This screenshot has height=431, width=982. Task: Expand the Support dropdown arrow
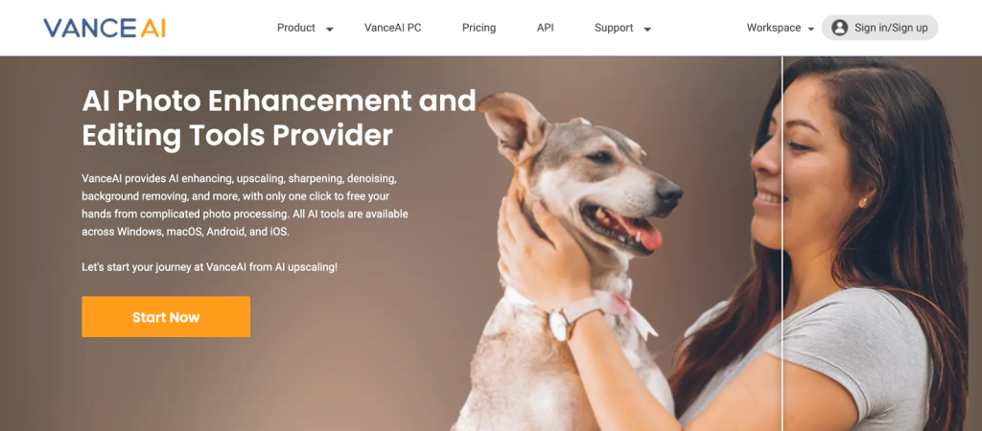tap(647, 29)
